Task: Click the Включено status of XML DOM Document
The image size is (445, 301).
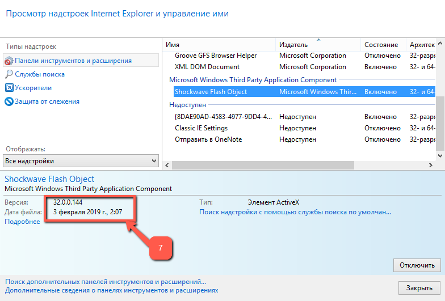Action: coord(380,67)
